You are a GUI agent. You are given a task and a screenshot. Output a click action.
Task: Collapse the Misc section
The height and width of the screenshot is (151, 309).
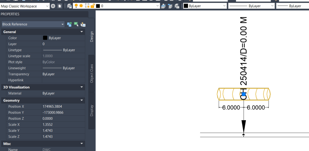tap(82, 144)
